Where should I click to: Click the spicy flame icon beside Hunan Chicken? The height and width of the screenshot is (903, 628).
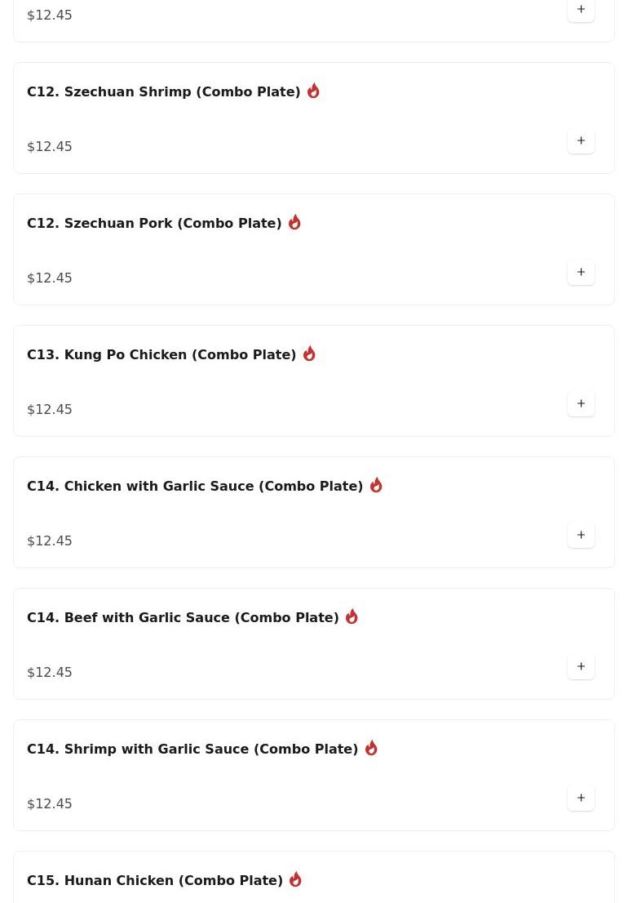click(295, 879)
